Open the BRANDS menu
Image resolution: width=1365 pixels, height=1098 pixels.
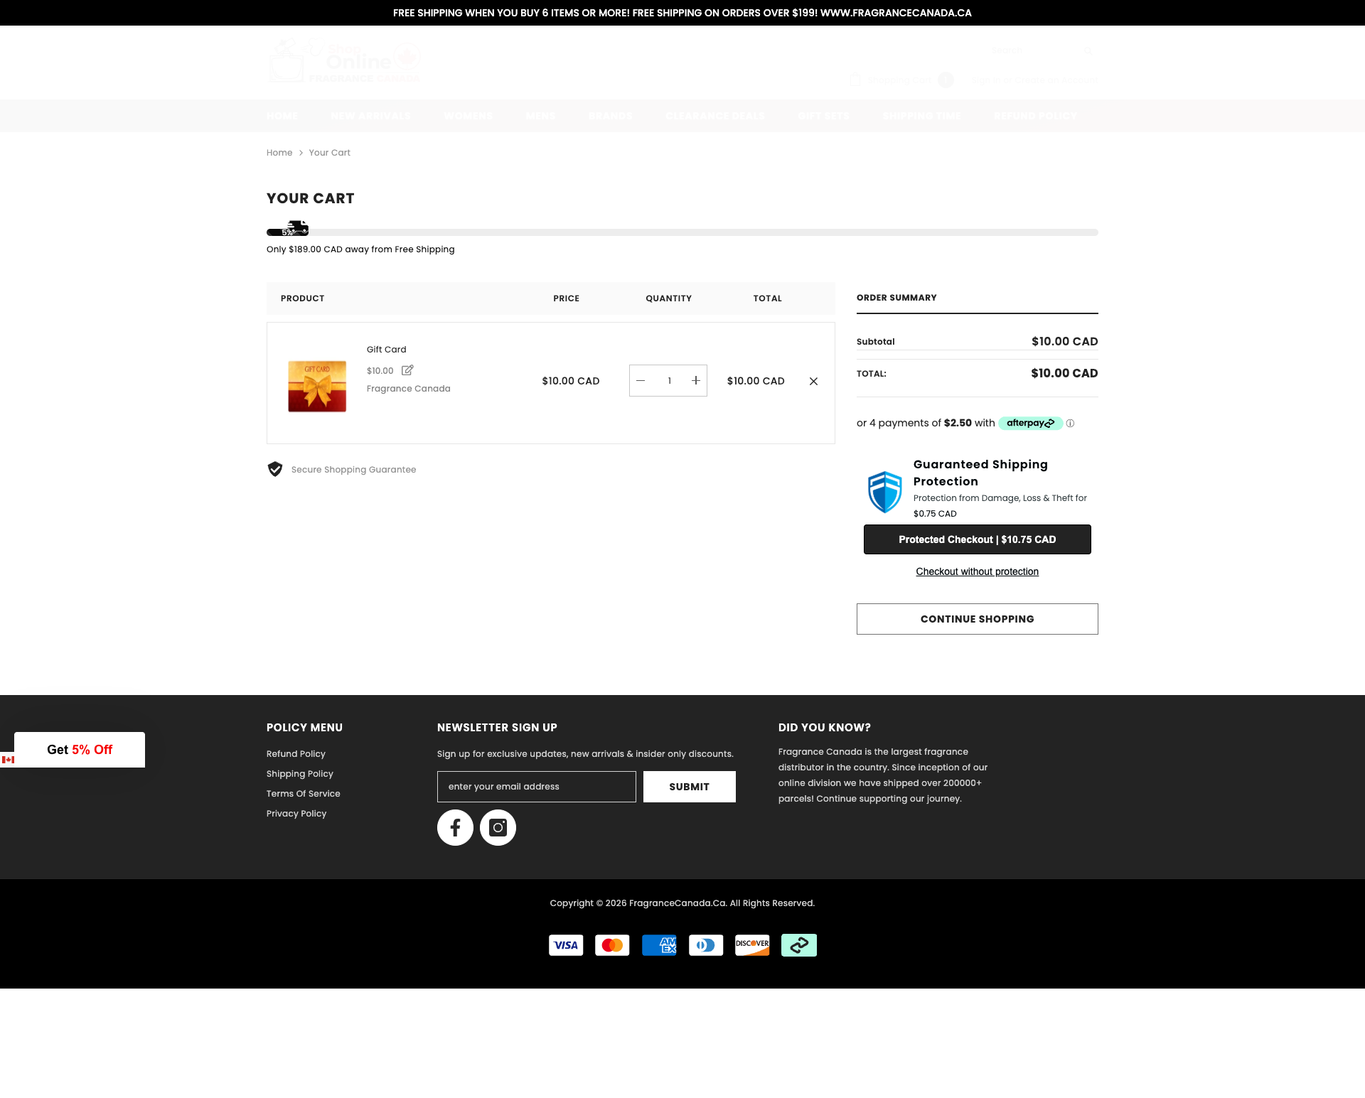pyautogui.click(x=610, y=116)
